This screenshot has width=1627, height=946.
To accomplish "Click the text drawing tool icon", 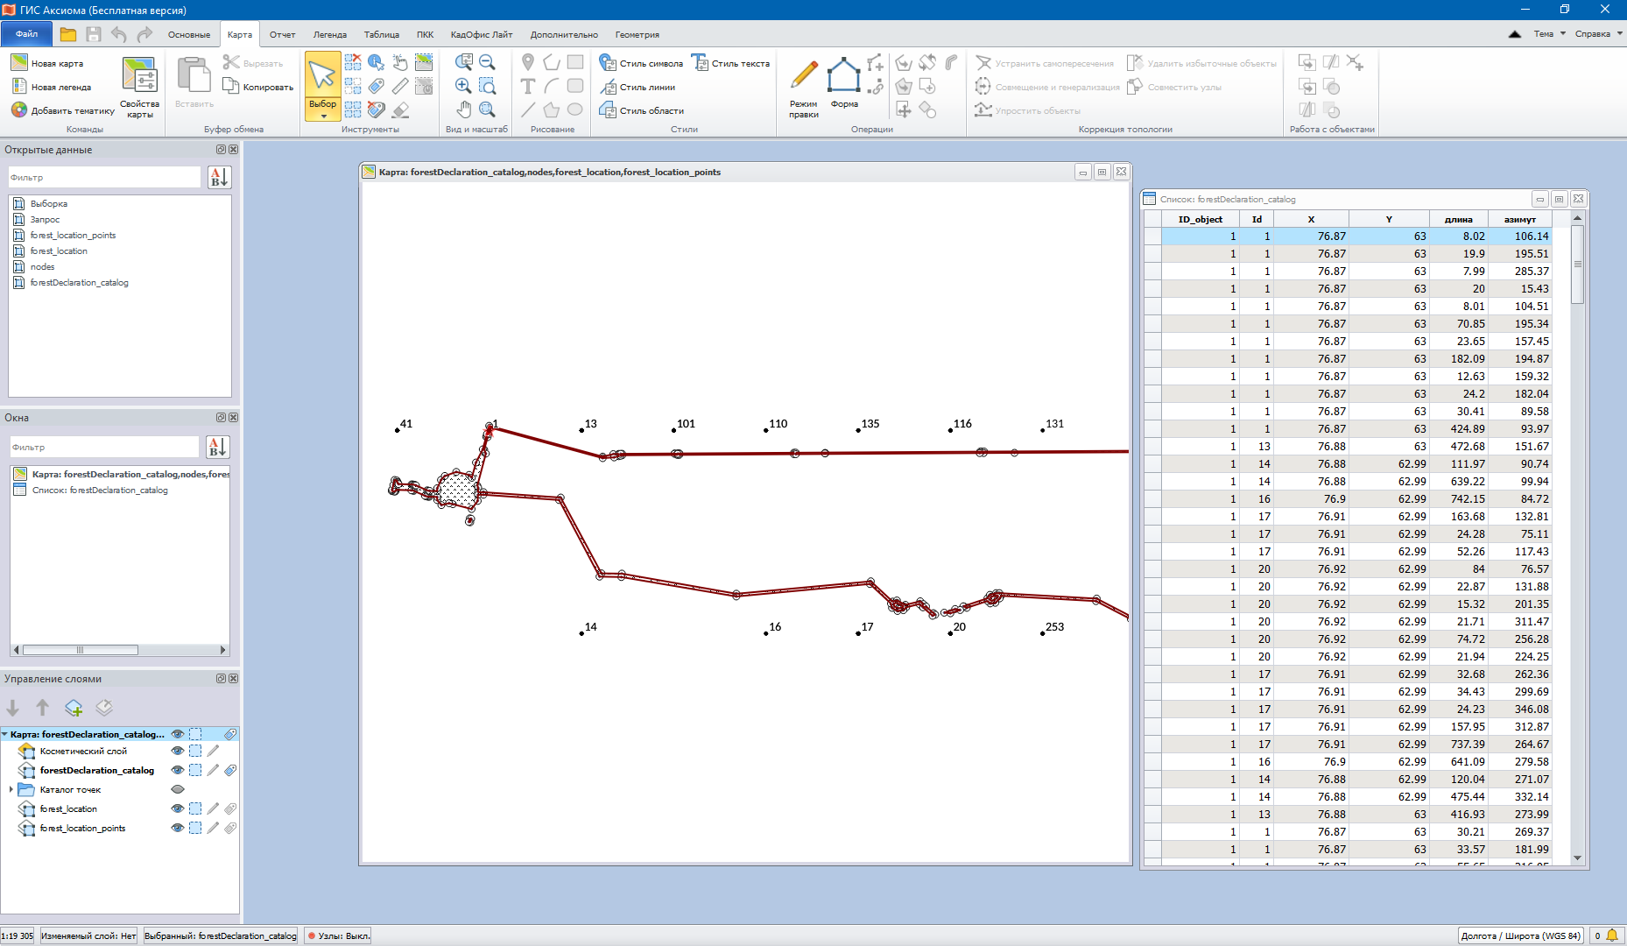I will coord(527,86).
